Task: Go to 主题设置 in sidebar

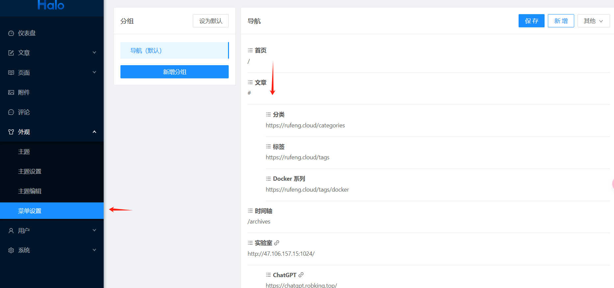Action: click(52, 171)
